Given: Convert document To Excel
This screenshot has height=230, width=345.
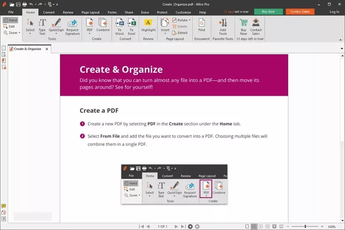Looking at the screenshot, I should 132,27.
